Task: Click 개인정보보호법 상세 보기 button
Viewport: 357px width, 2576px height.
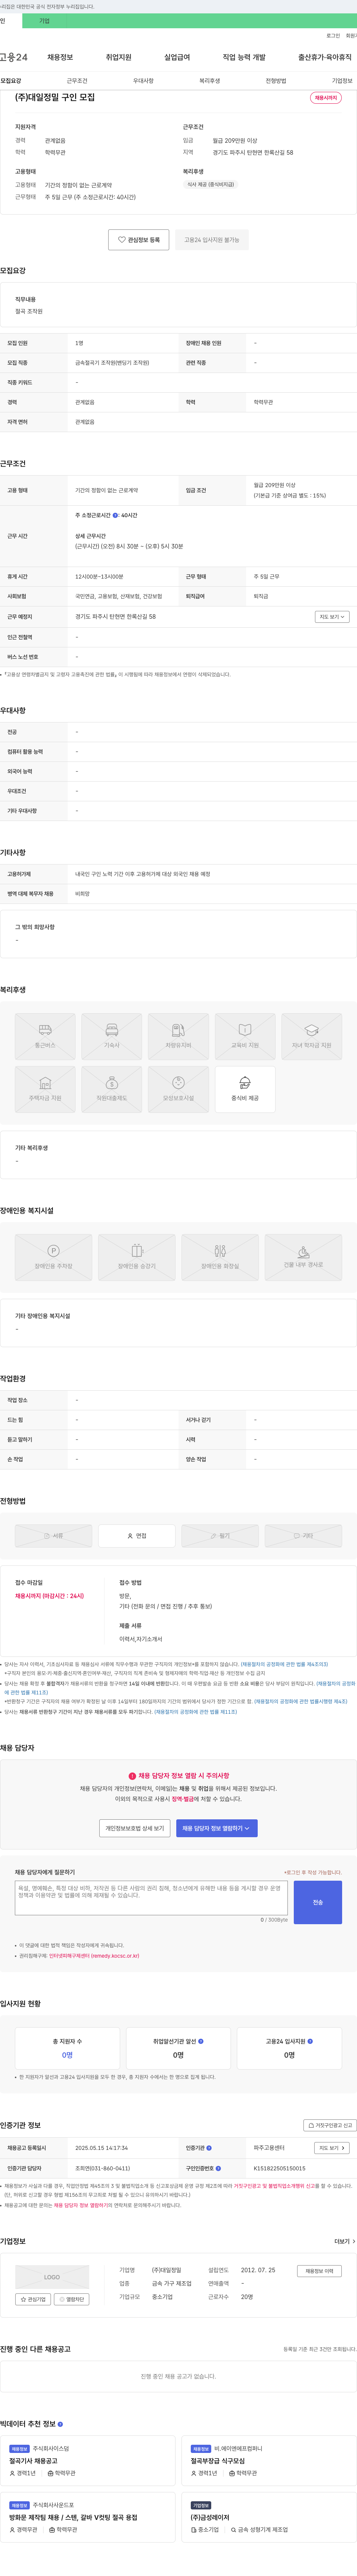Action: [x=135, y=1827]
